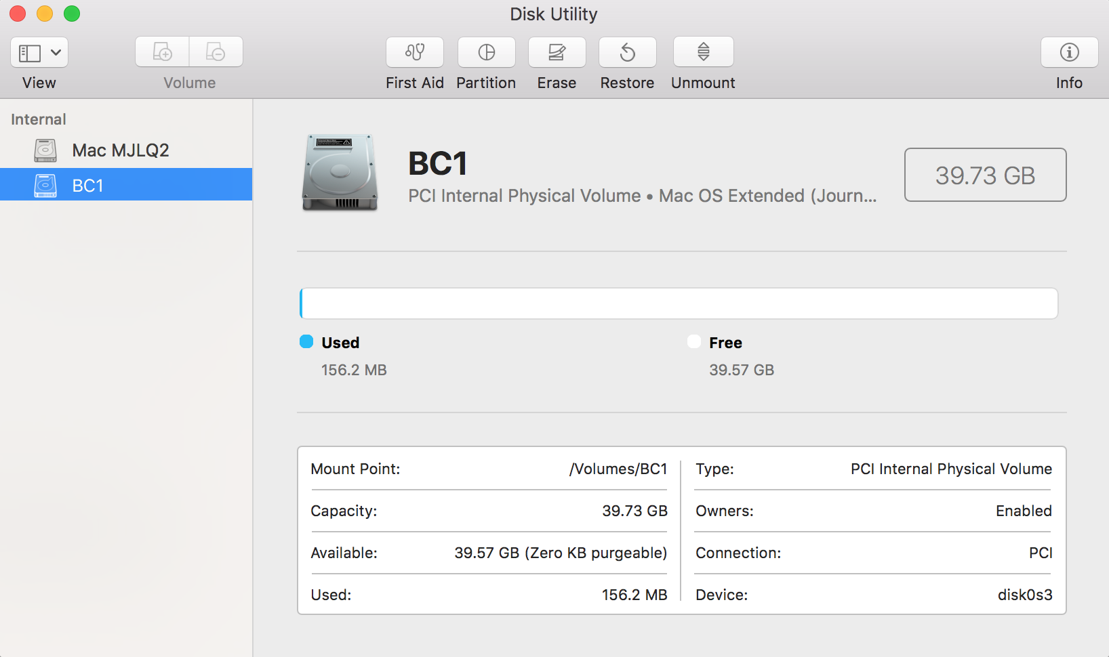Click the 156.2 MB value under Used legend
This screenshot has width=1109, height=657.
(x=354, y=370)
